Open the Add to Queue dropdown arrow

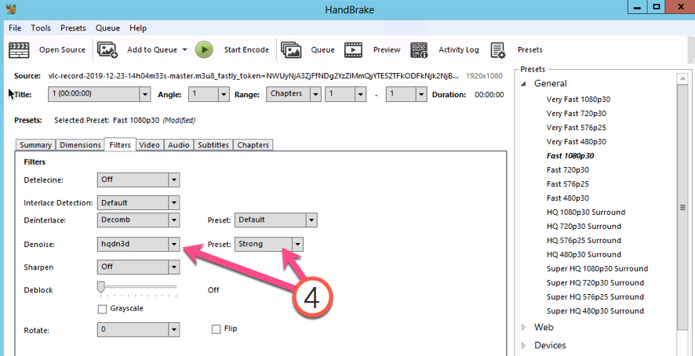pyautogui.click(x=184, y=49)
